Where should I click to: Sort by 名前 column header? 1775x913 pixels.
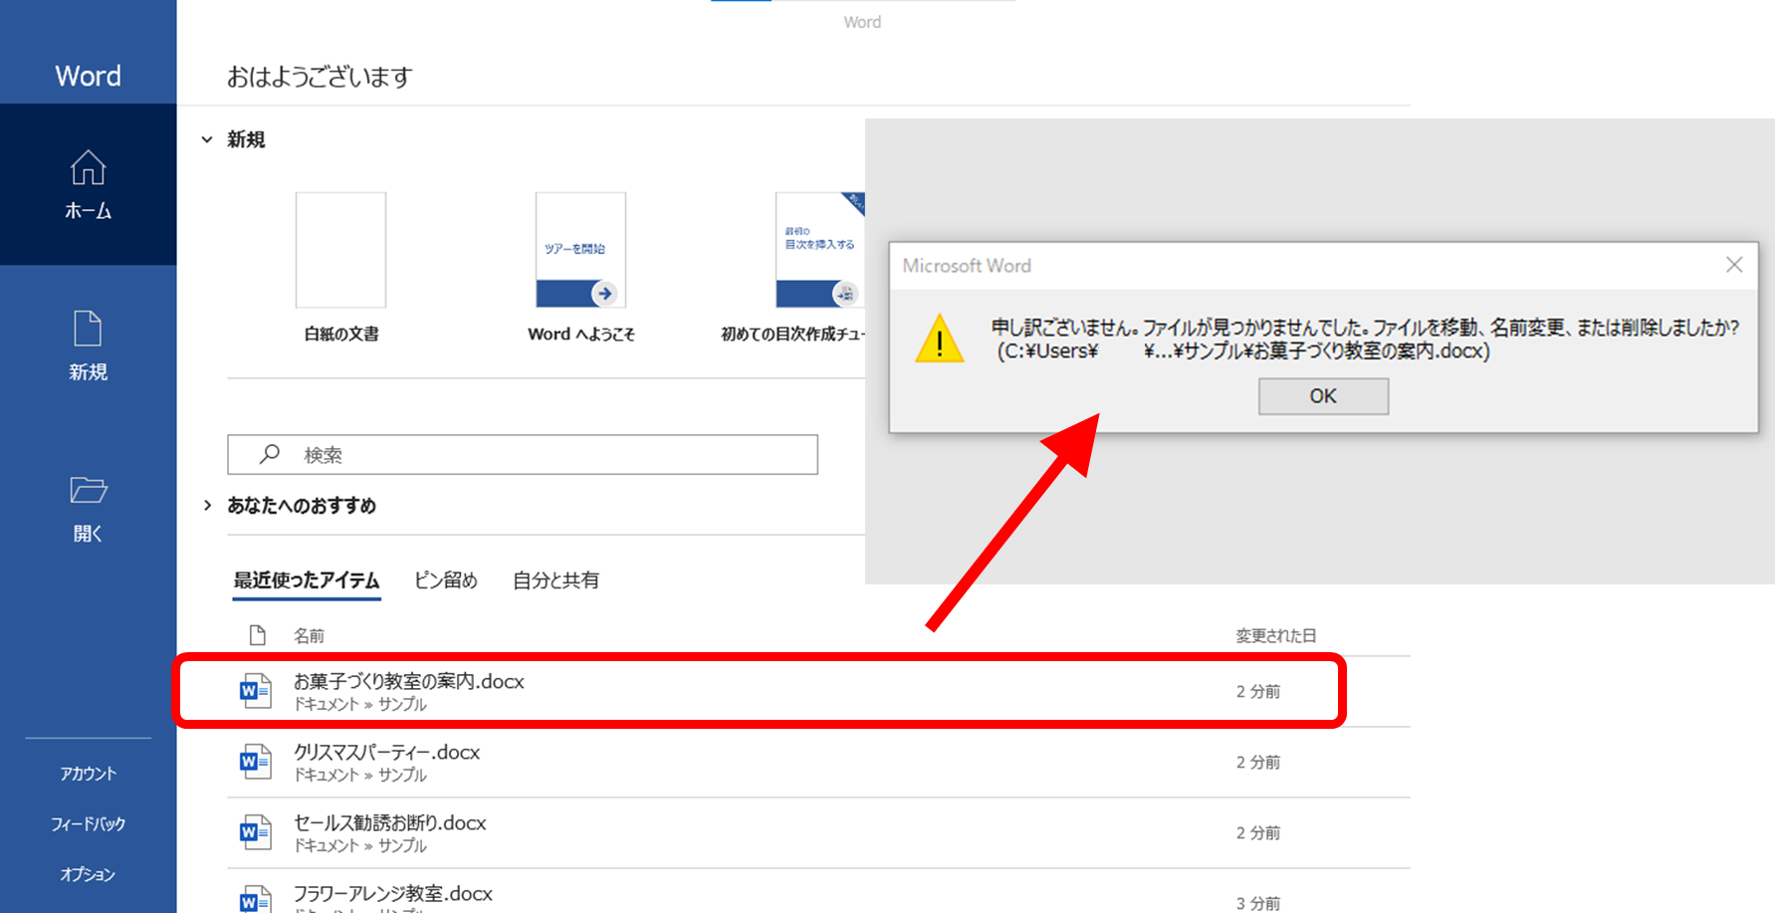tap(309, 635)
